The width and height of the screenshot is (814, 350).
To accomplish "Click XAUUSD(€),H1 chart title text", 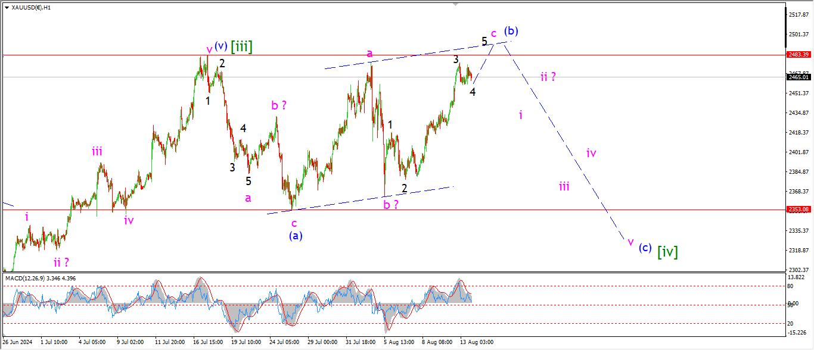I will pos(31,7).
